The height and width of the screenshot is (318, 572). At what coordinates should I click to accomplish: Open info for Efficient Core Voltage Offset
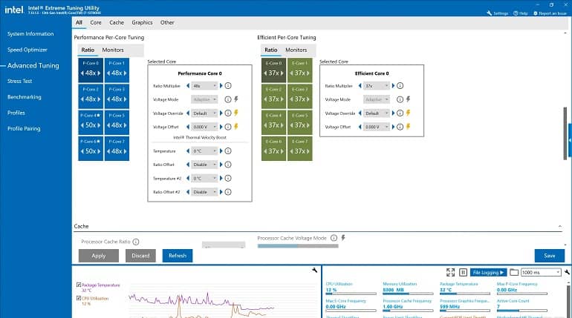[400, 127]
